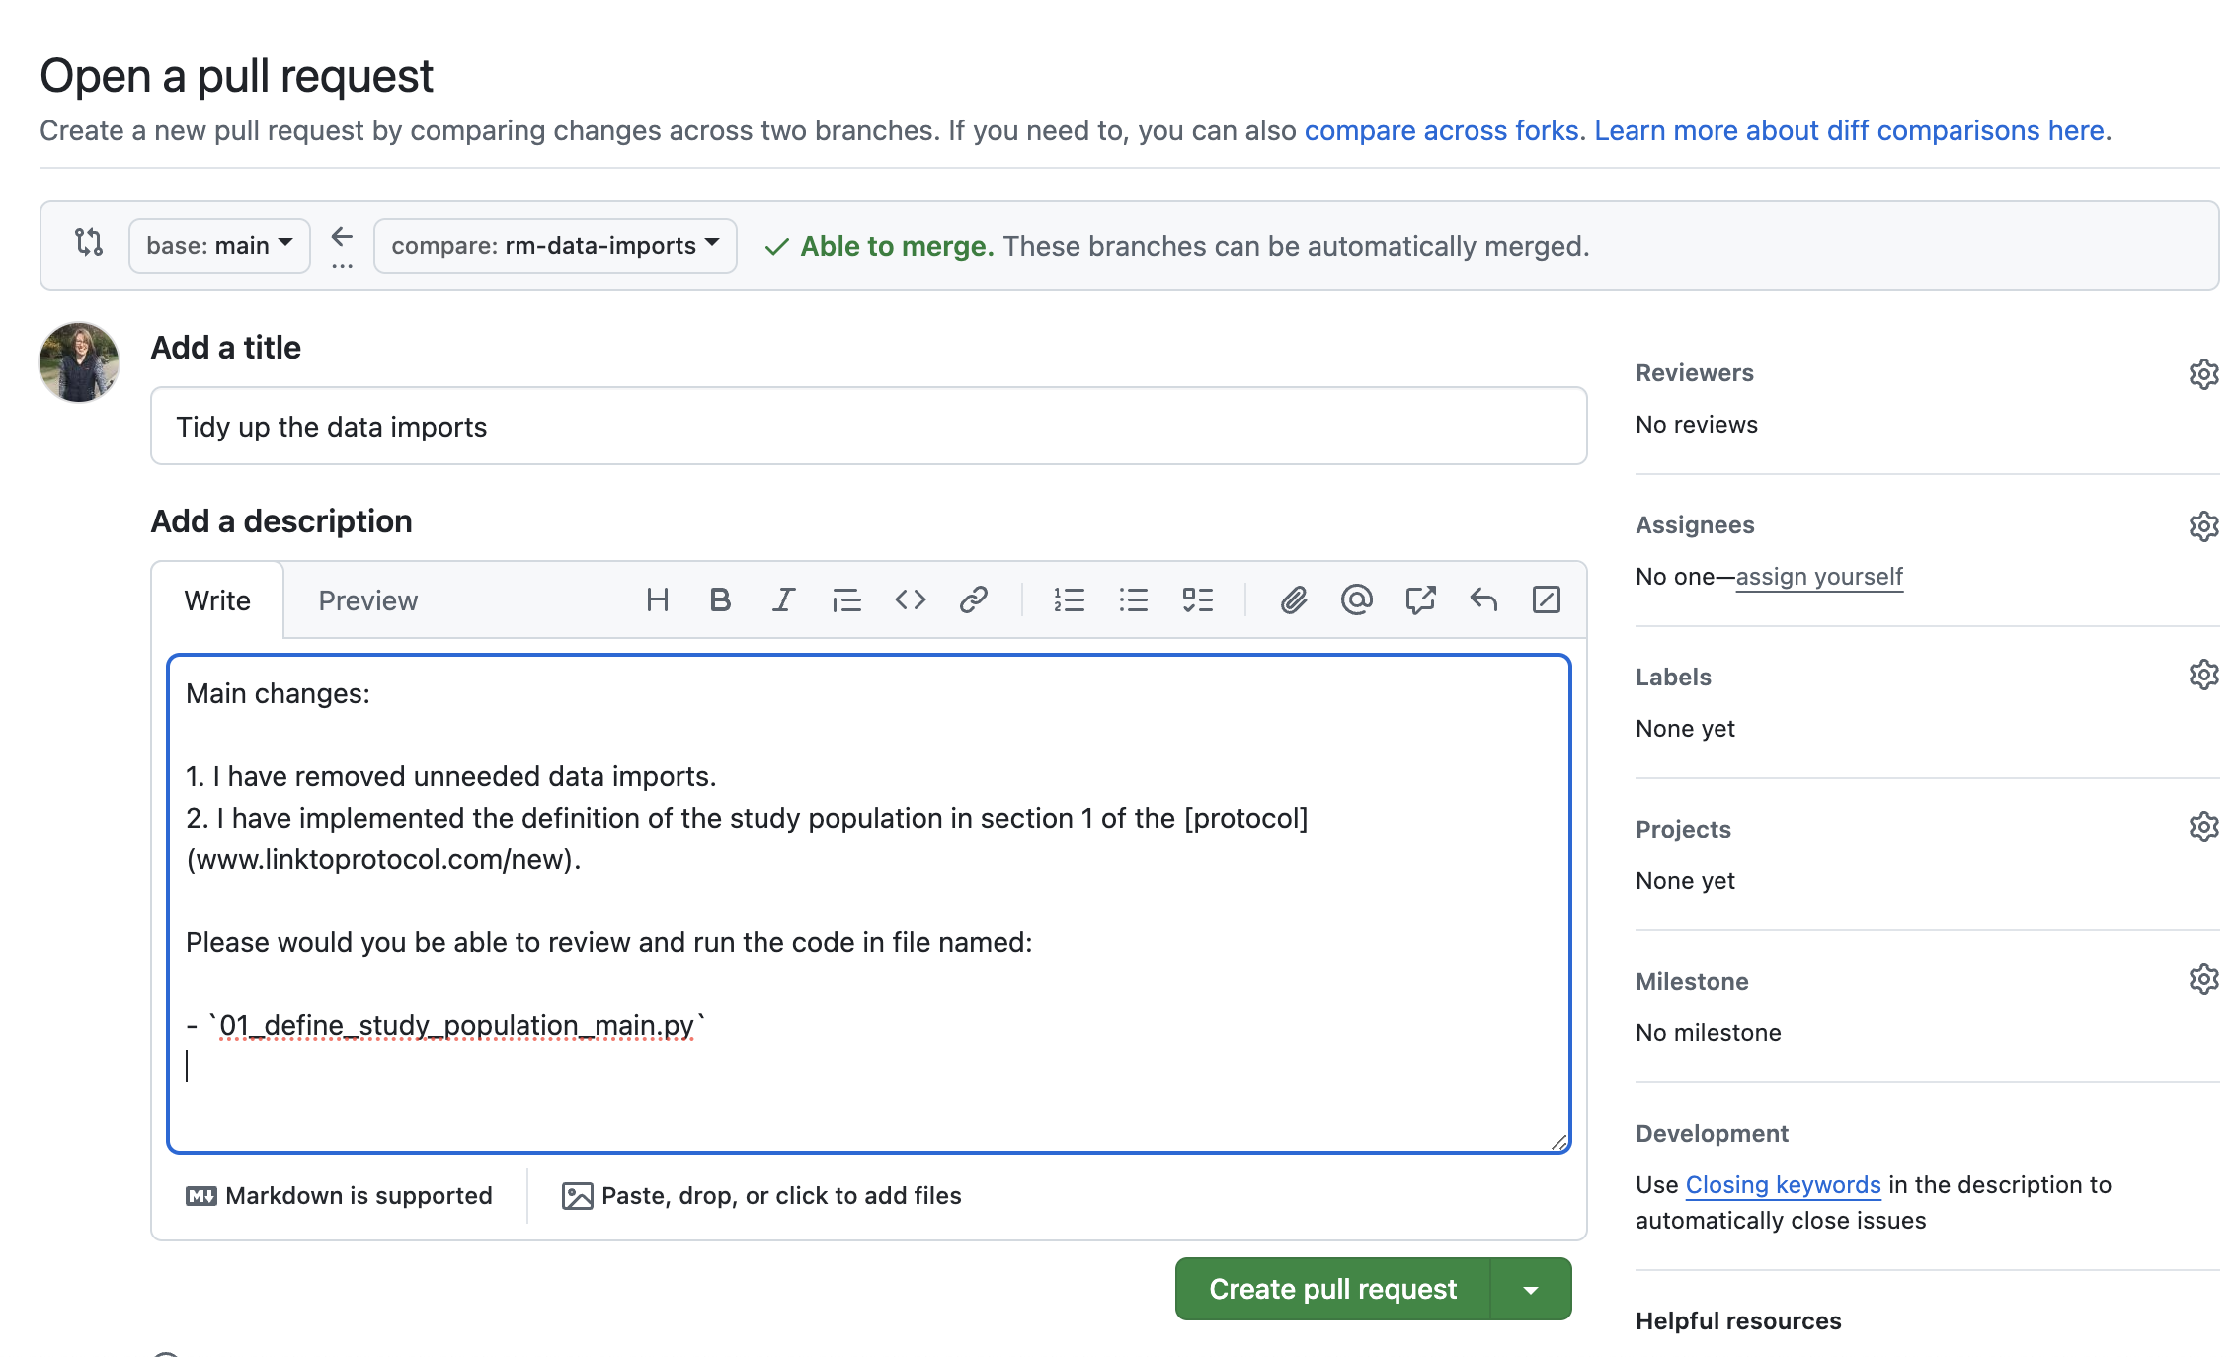Insert inline code formatting
The width and height of the screenshot is (2236, 1357).
tap(910, 599)
